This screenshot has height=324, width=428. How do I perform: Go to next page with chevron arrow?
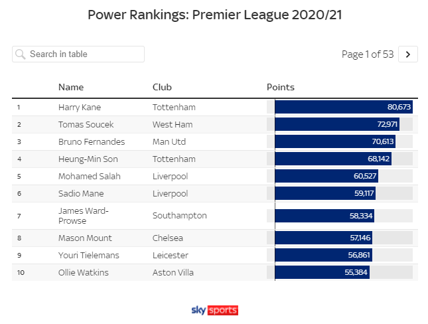pyautogui.click(x=408, y=54)
